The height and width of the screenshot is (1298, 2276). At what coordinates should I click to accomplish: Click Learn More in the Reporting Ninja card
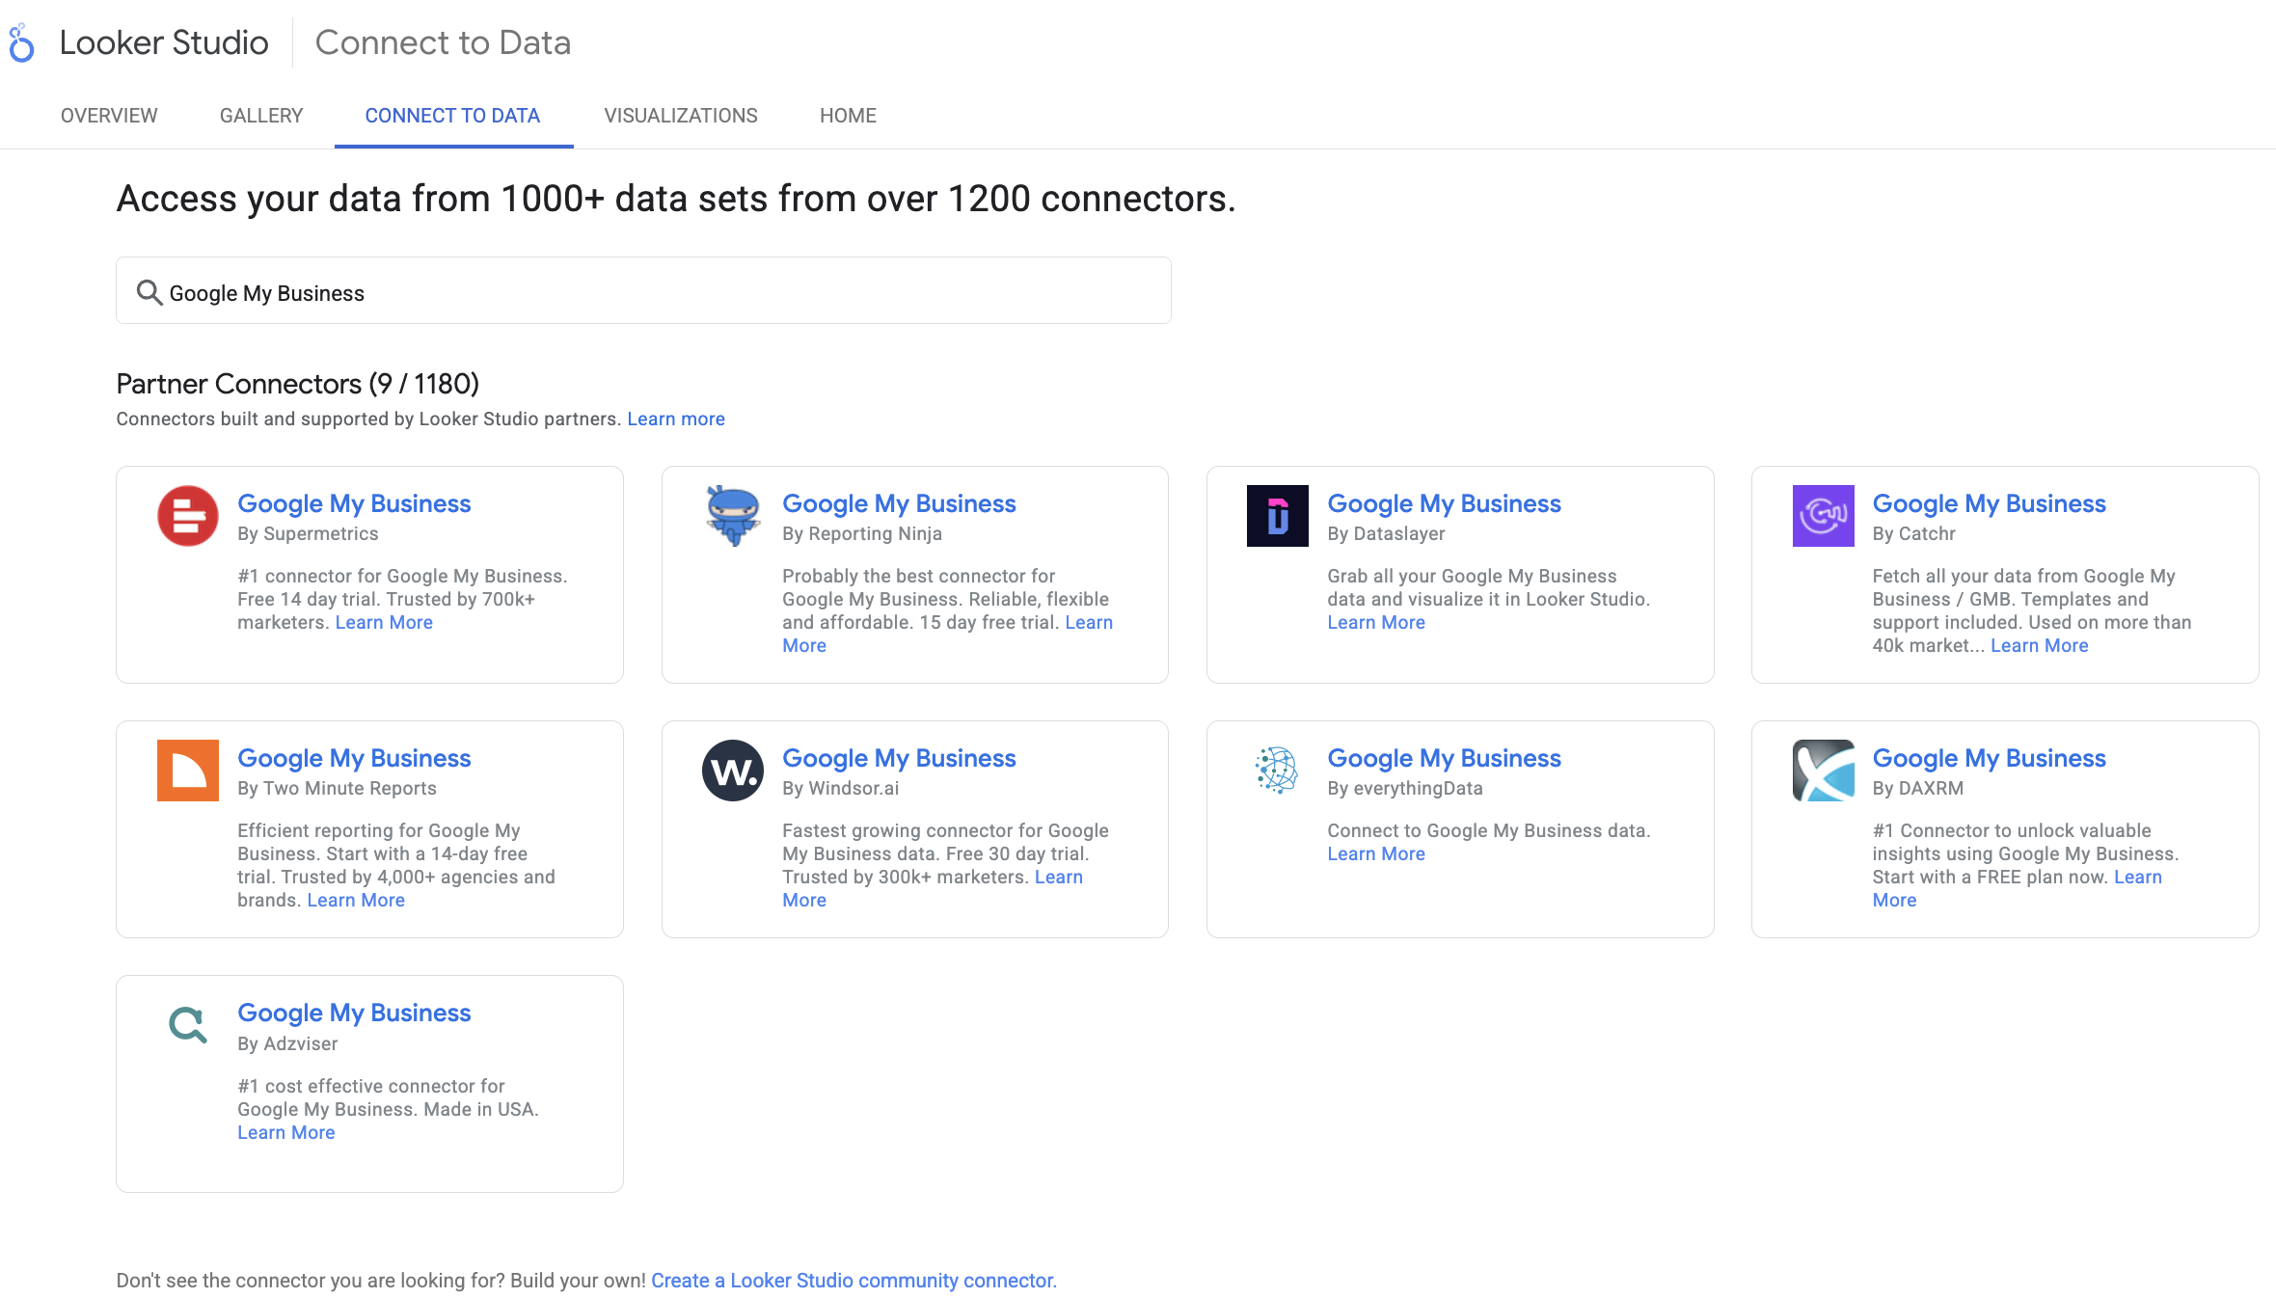click(1089, 622)
